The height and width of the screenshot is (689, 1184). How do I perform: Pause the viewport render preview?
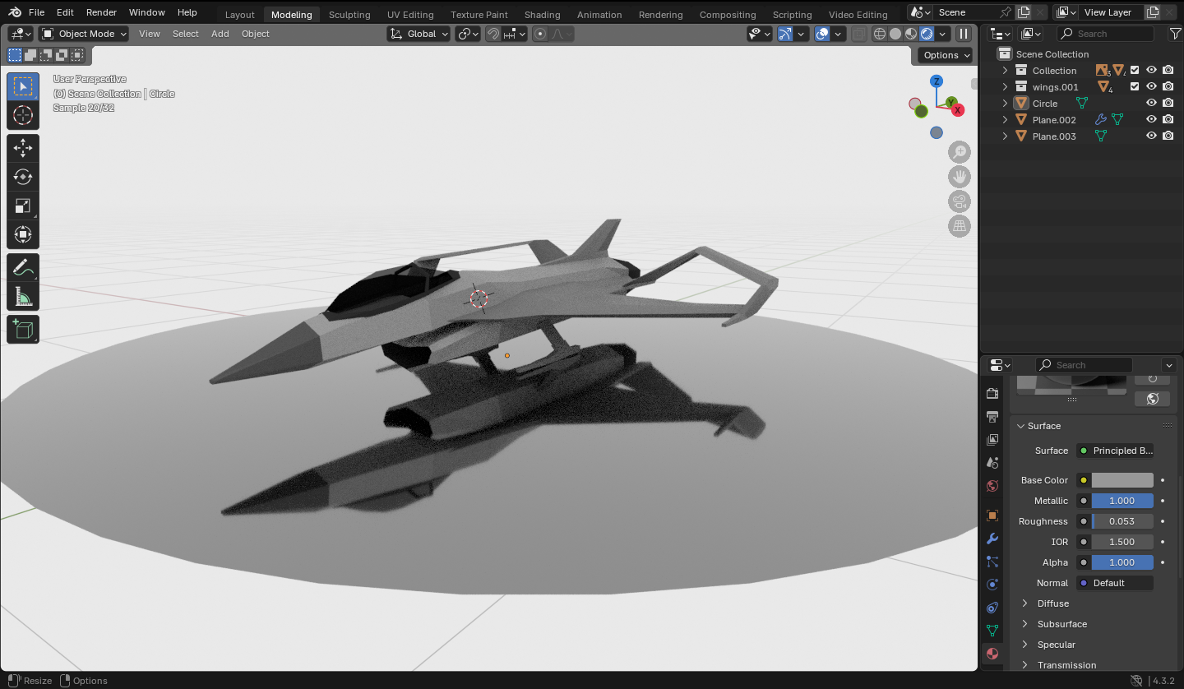[x=964, y=34]
